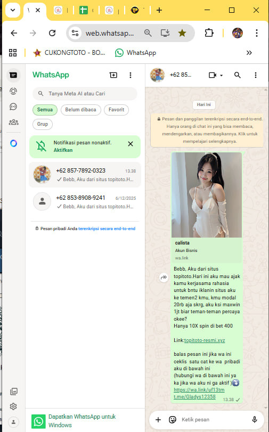Click the web.whatsapp address bar URL
269x432 pixels.
(109, 34)
